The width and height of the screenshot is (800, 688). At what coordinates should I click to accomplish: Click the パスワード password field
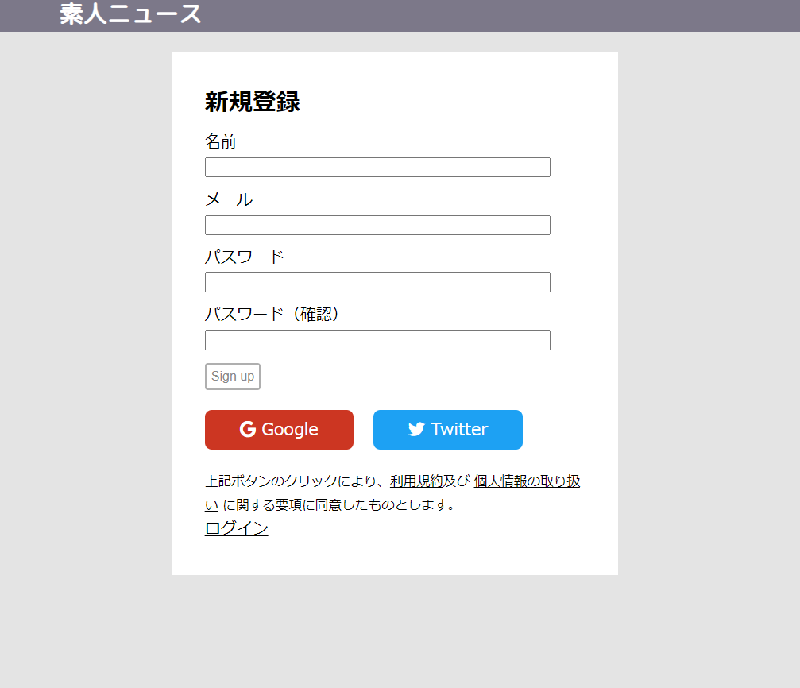coord(377,282)
